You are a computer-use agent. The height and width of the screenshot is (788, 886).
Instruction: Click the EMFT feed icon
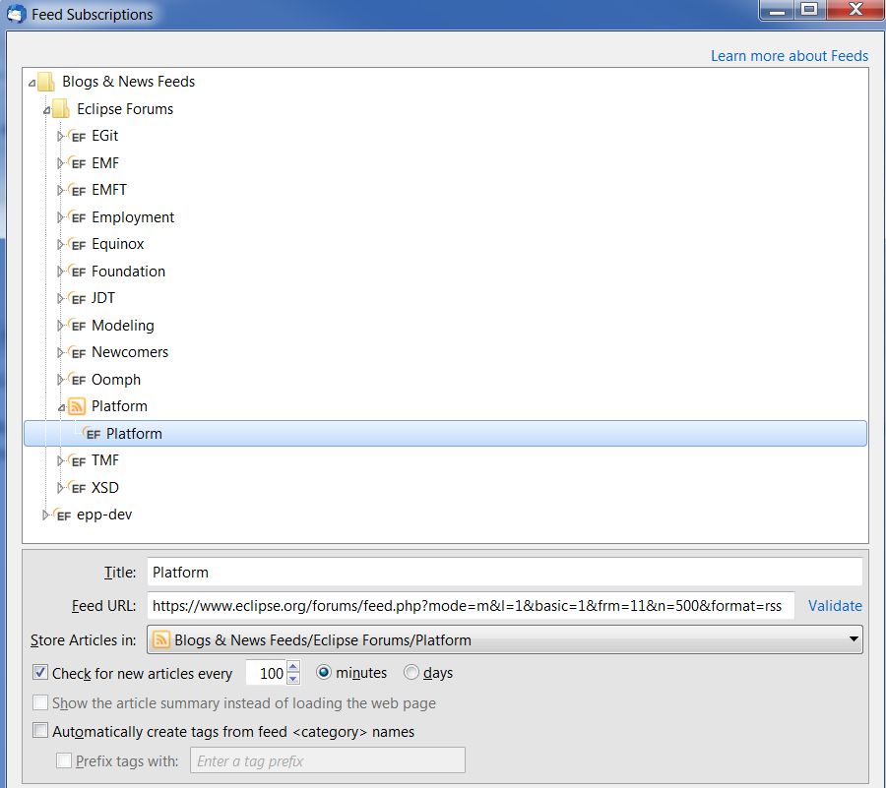77,190
